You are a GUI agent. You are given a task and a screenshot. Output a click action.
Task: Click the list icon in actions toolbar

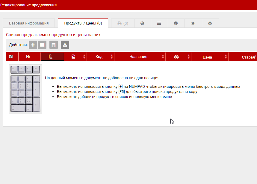pyautogui.click(x=42, y=45)
